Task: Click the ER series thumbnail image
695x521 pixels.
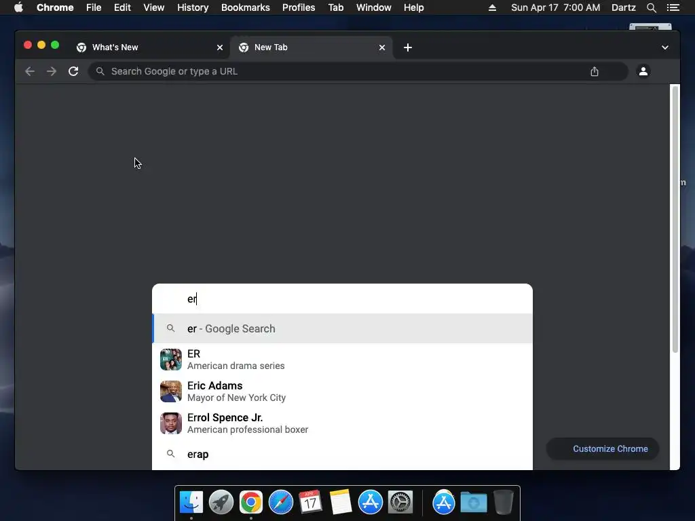Action: 171,360
